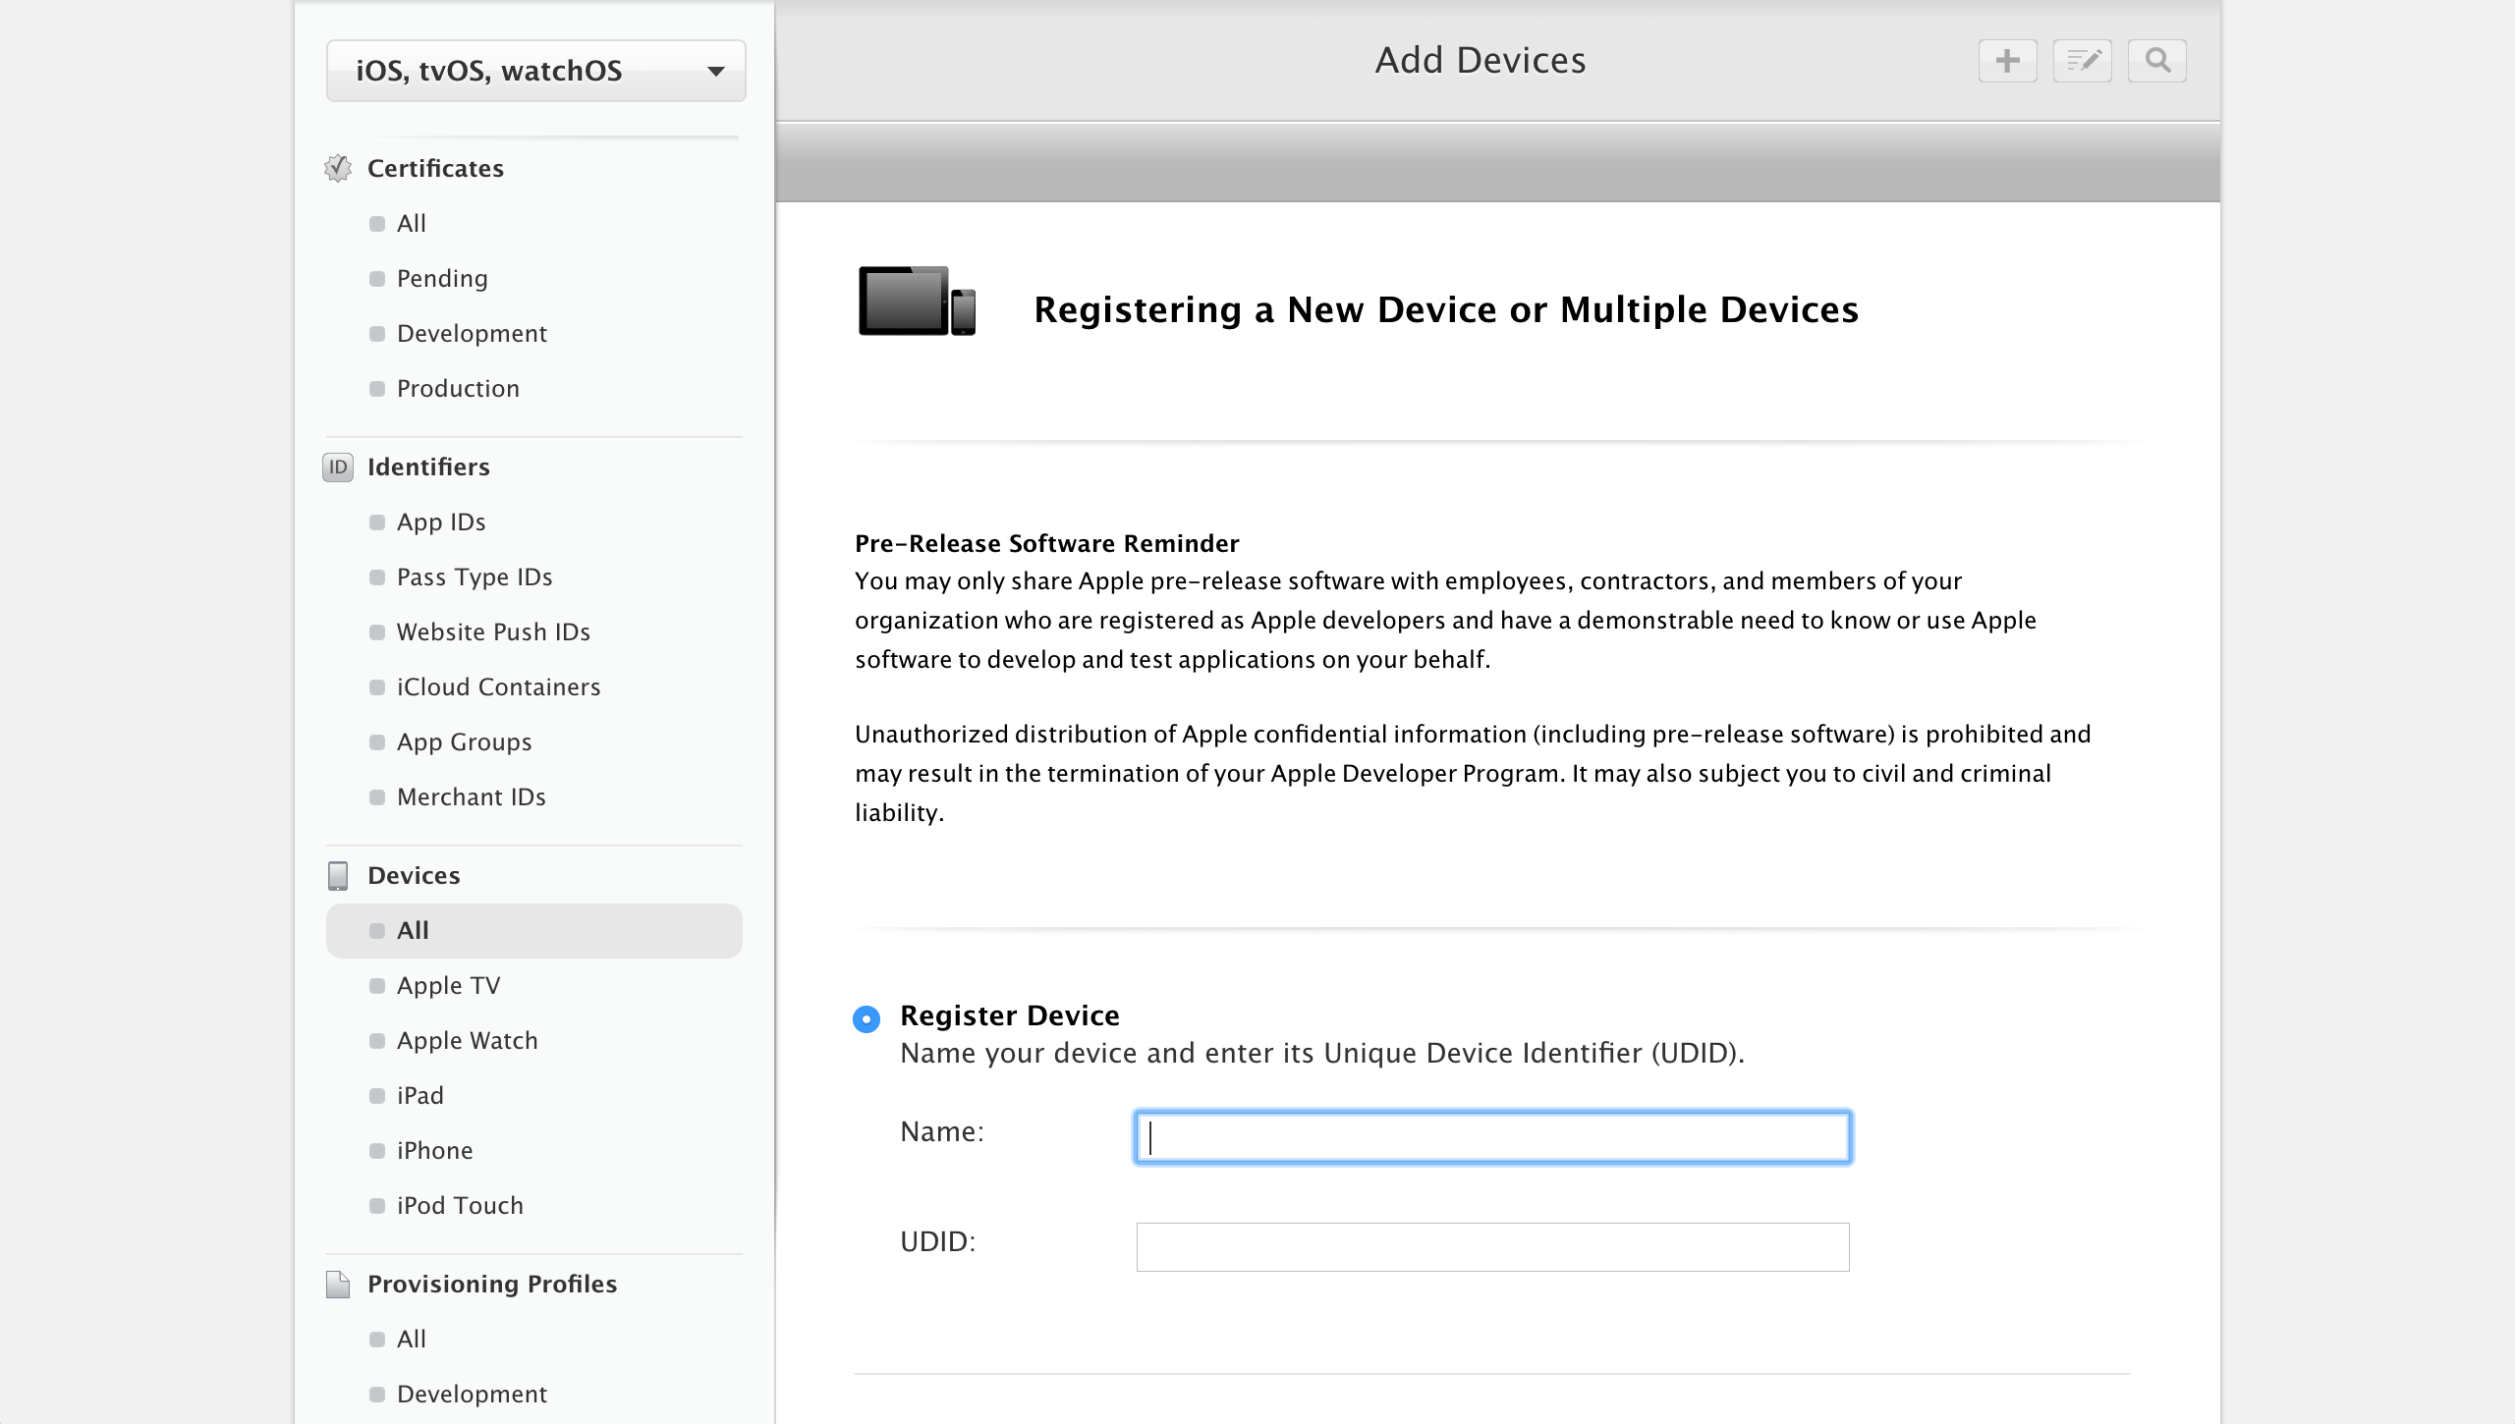Screen dimensions: 2515x1424
Task: Select All under Devices
Action: tap(534, 930)
